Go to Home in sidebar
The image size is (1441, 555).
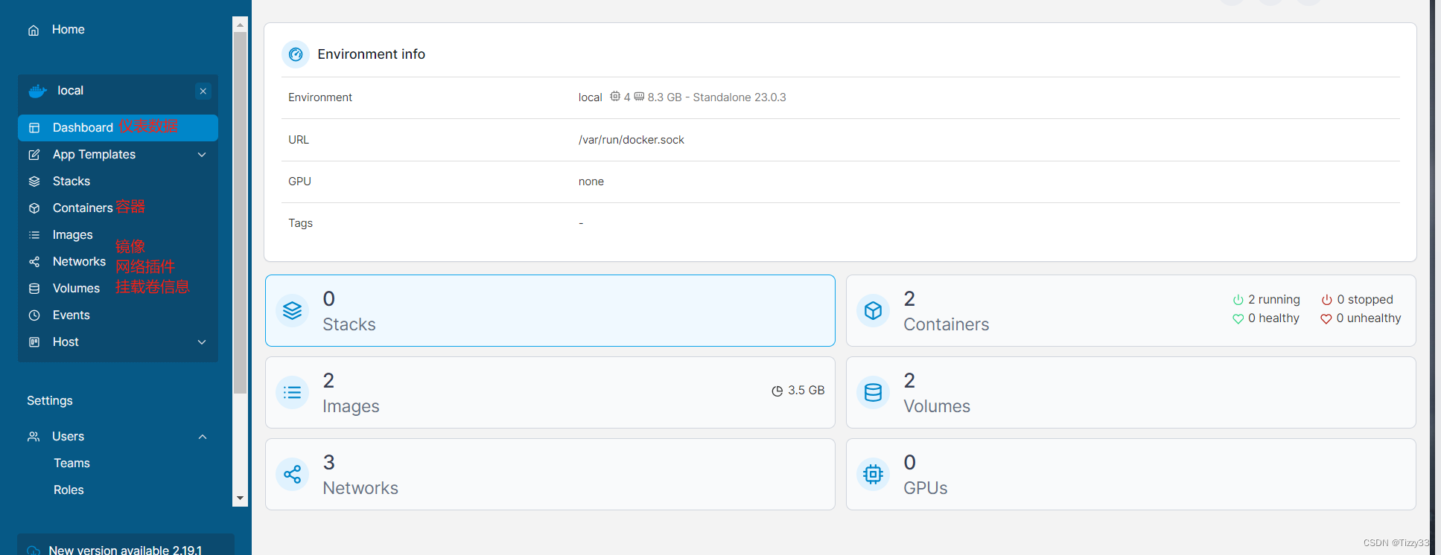68,30
